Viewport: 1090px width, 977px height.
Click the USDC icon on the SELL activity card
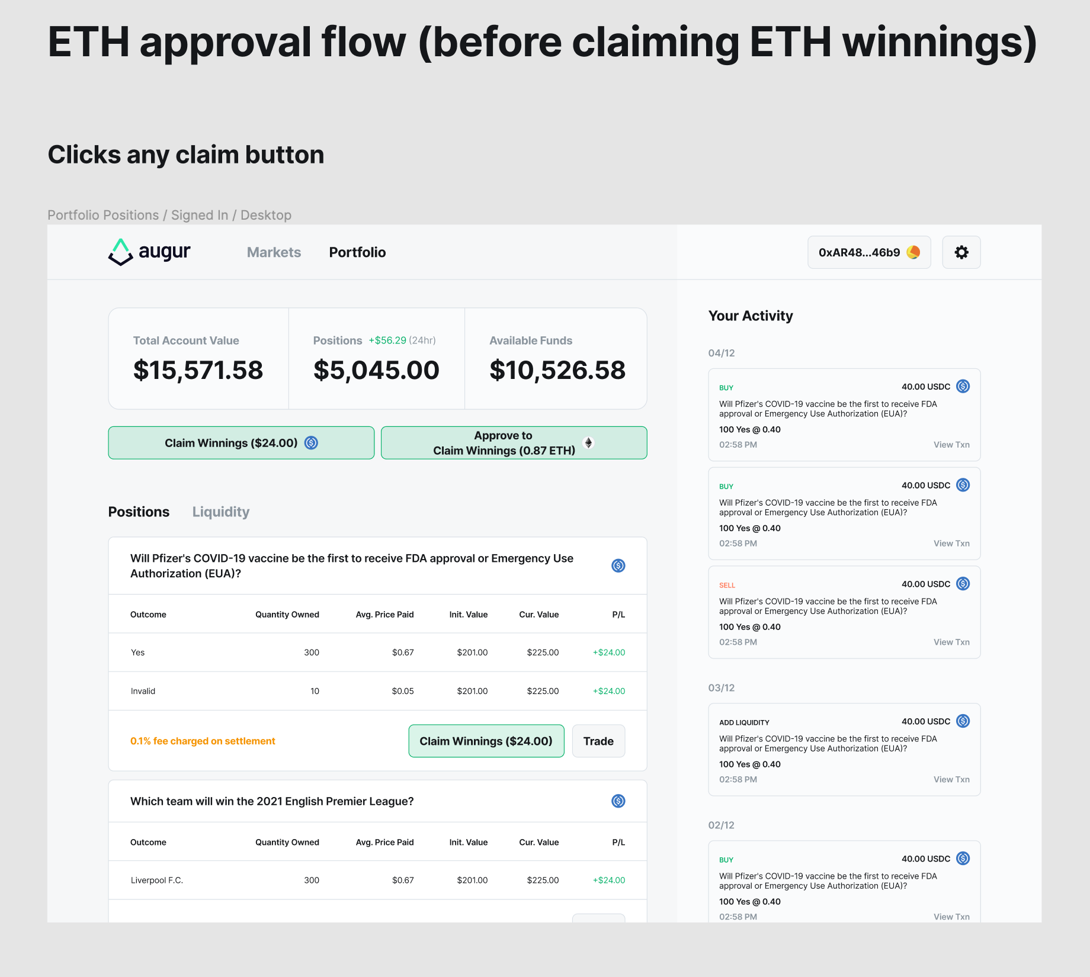[963, 584]
